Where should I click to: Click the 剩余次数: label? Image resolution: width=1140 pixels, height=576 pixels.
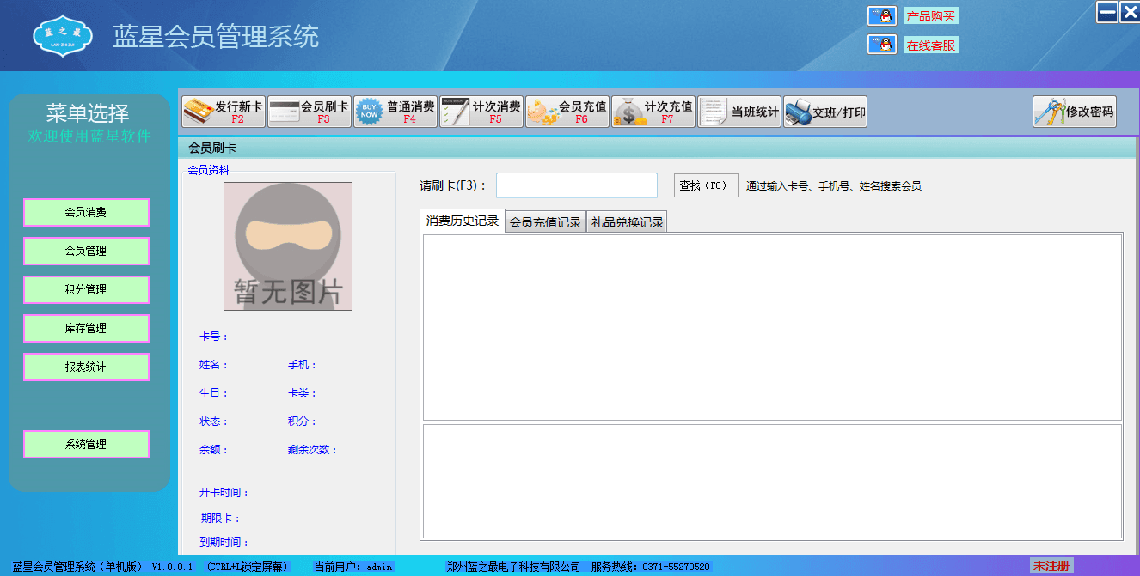pyautogui.click(x=313, y=450)
